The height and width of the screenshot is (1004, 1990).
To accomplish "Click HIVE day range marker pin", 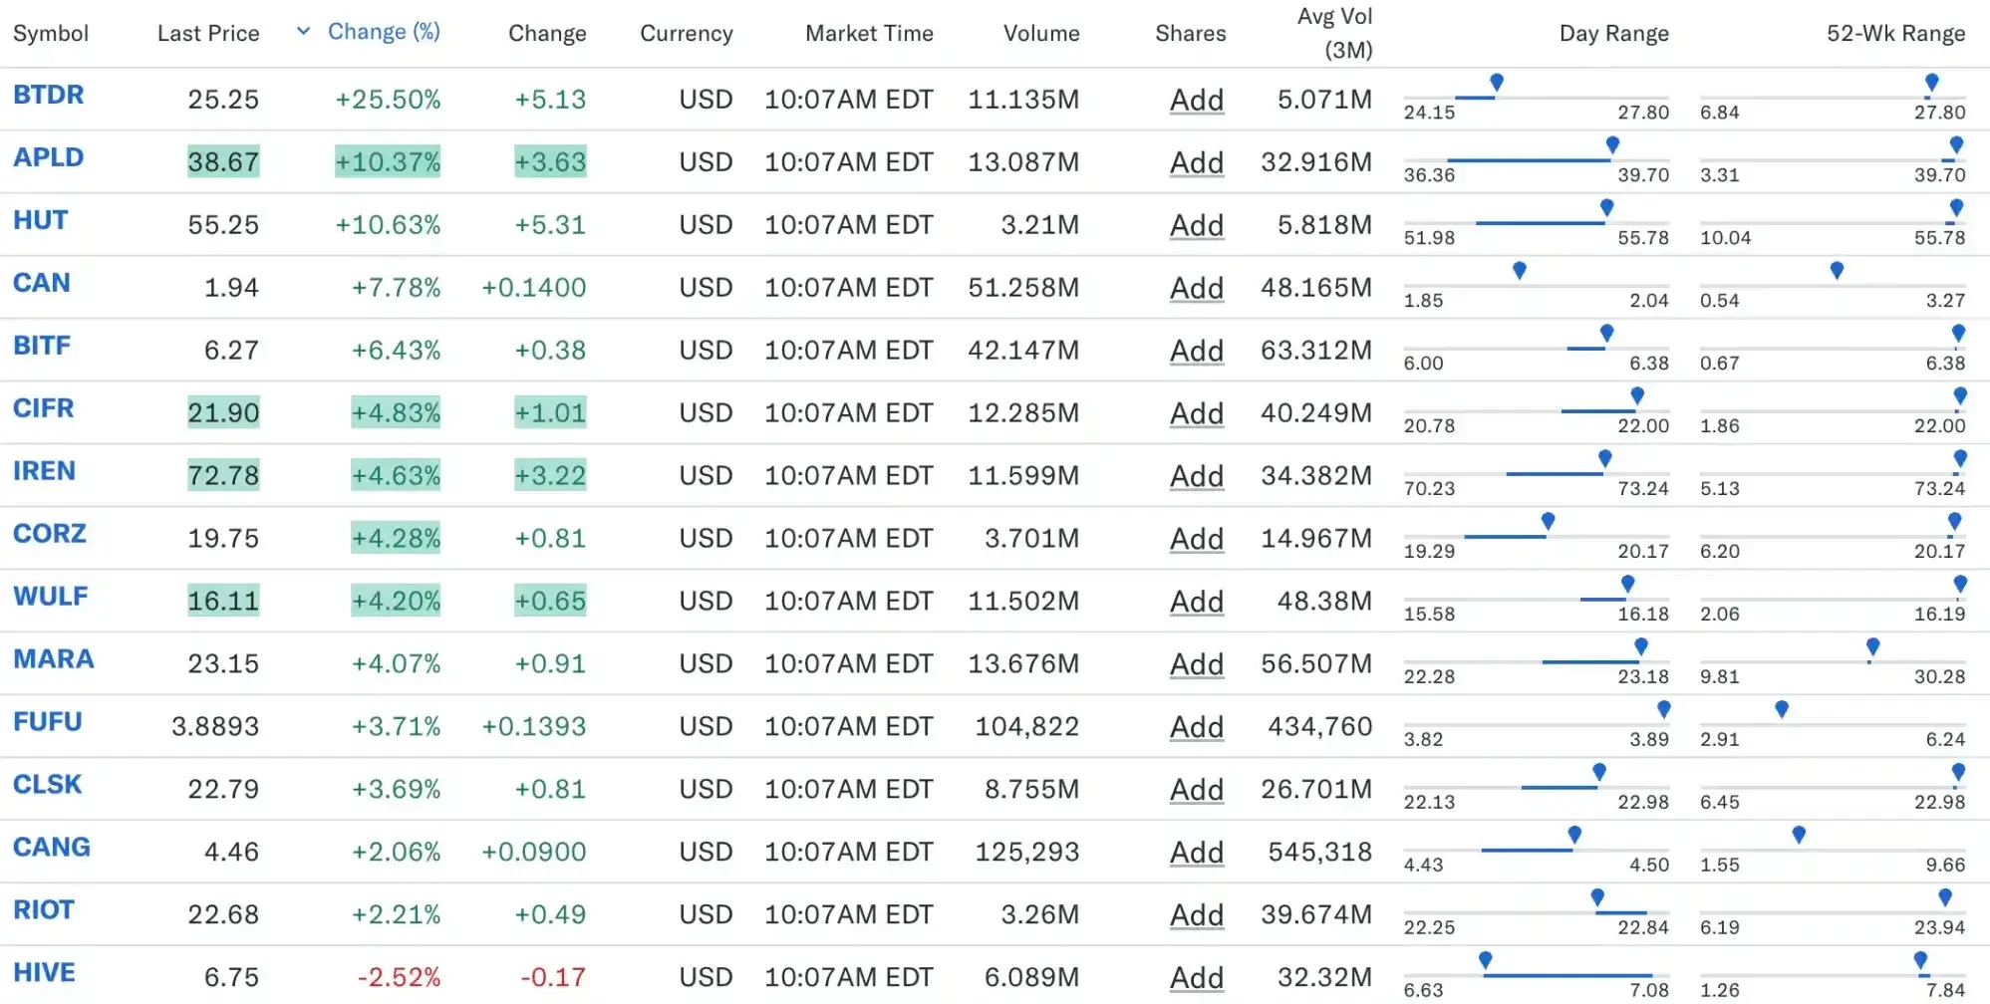I will [x=1485, y=960].
